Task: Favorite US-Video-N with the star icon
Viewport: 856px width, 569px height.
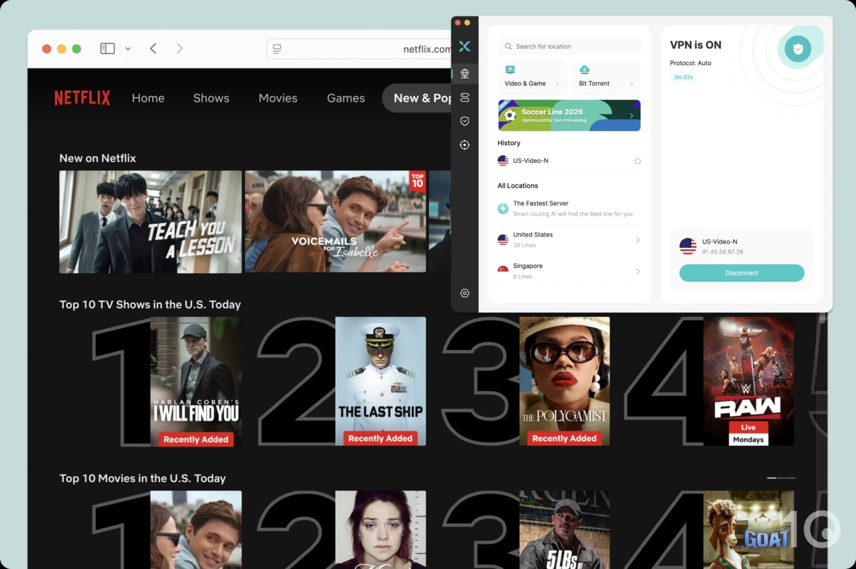Action: [x=637, y=161]
